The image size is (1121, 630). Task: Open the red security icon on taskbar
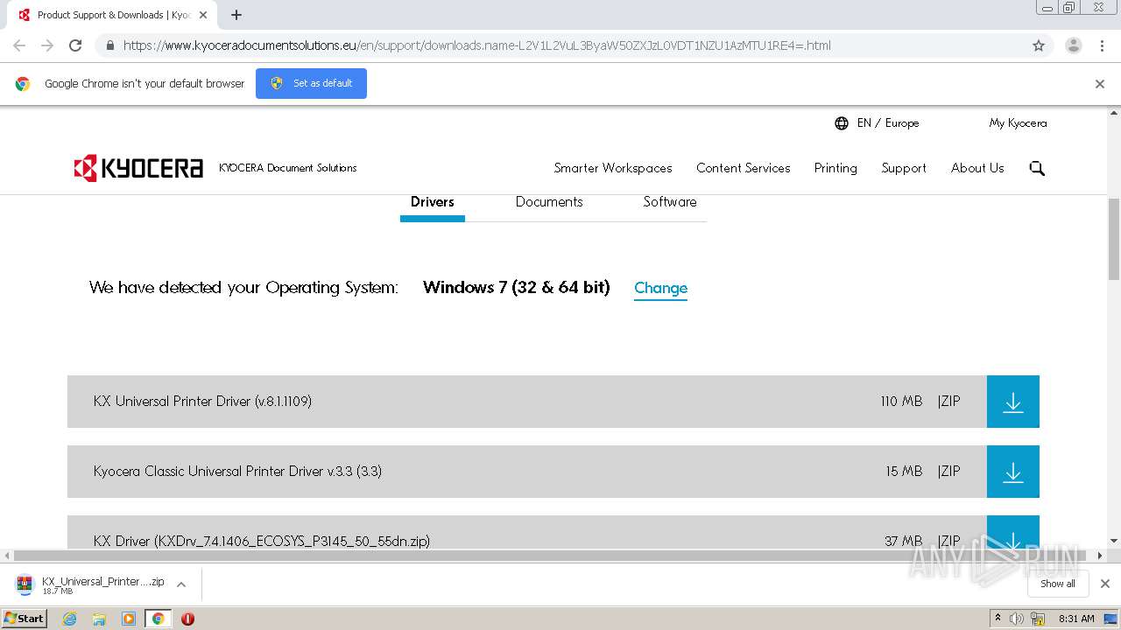point(187,619)
